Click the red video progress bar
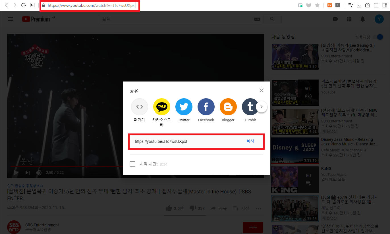 (67, 166)
